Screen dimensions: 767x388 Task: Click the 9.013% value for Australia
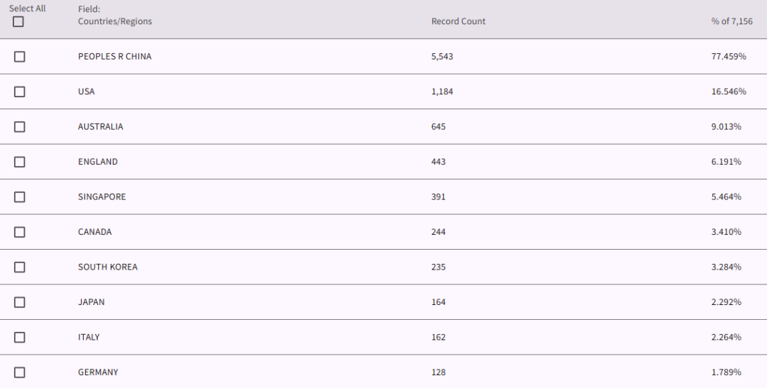coord(727,127)
